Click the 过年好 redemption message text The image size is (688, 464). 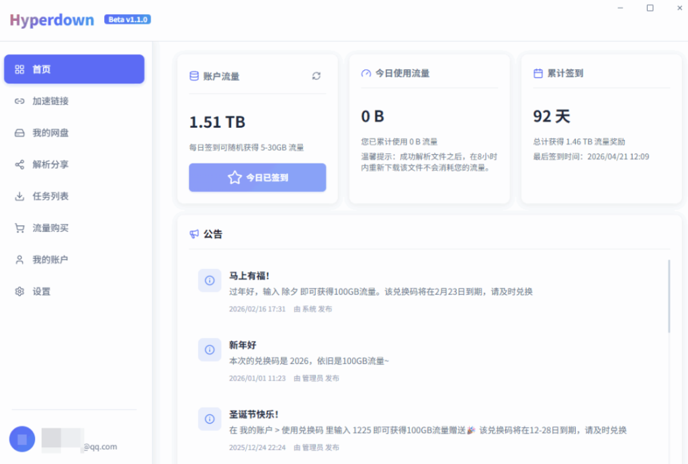[x=381, y=291]
